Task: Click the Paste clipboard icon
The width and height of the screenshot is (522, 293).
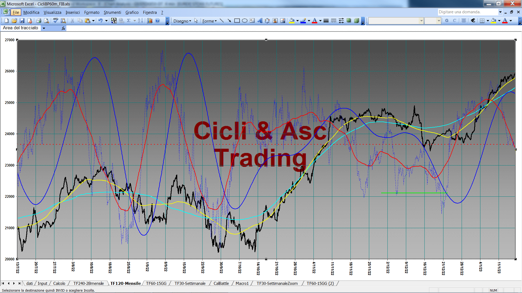Action: [x=88, y=21]
